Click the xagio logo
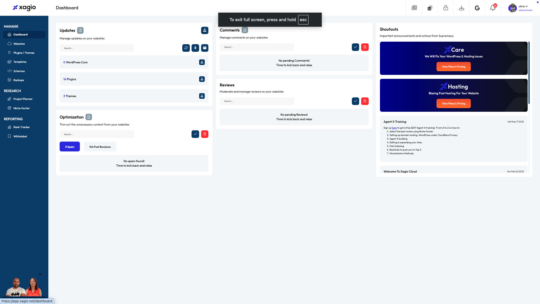Image resolution: width=540 pixels, height=304 pixels. point(24,8)
